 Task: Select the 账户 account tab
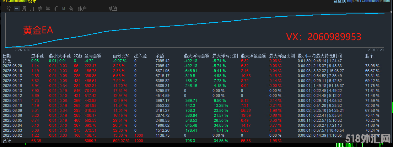(x=82, y=9)
